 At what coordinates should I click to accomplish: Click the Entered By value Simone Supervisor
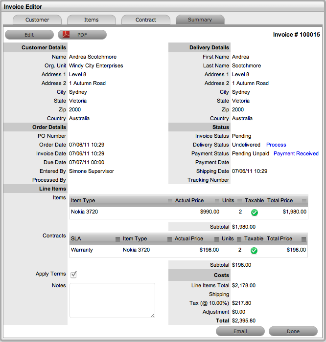[92, 171]
